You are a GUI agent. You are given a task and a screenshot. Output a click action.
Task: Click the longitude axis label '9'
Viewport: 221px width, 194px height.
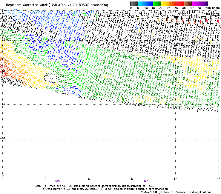click(x=132, y=179)
